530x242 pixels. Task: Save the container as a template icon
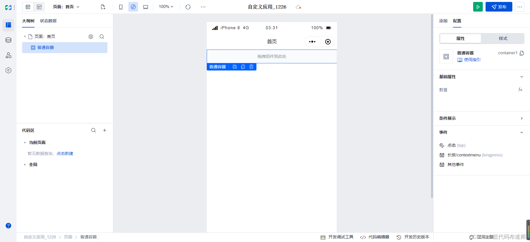[x=235, y=67]
